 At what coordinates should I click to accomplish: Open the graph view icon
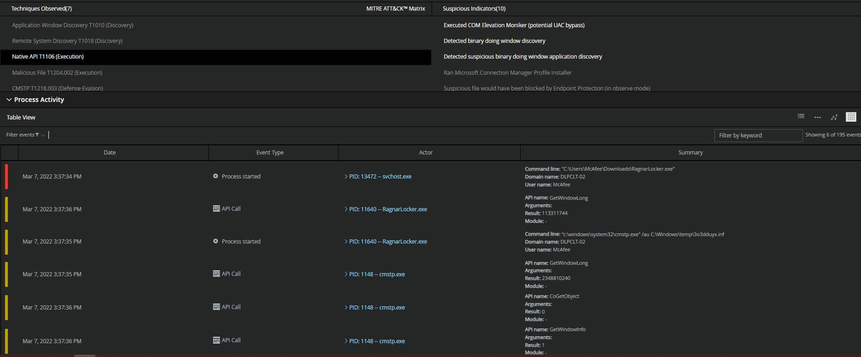[834, 117]
